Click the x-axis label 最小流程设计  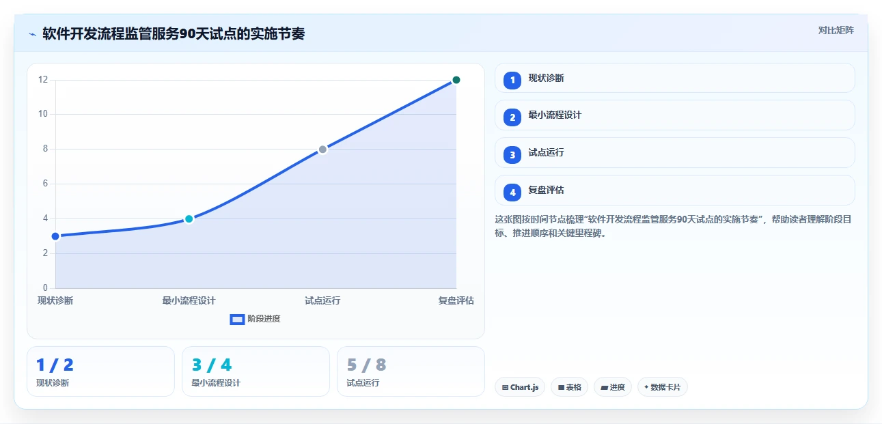pos(189,300)
